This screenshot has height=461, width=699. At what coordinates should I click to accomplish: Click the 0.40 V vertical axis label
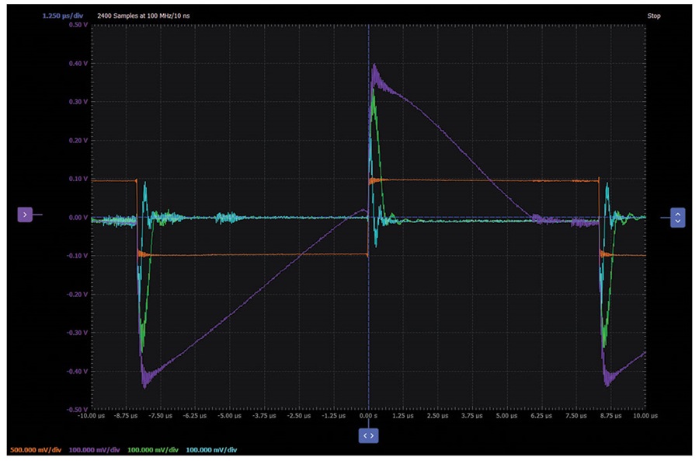tap(78, 64)
